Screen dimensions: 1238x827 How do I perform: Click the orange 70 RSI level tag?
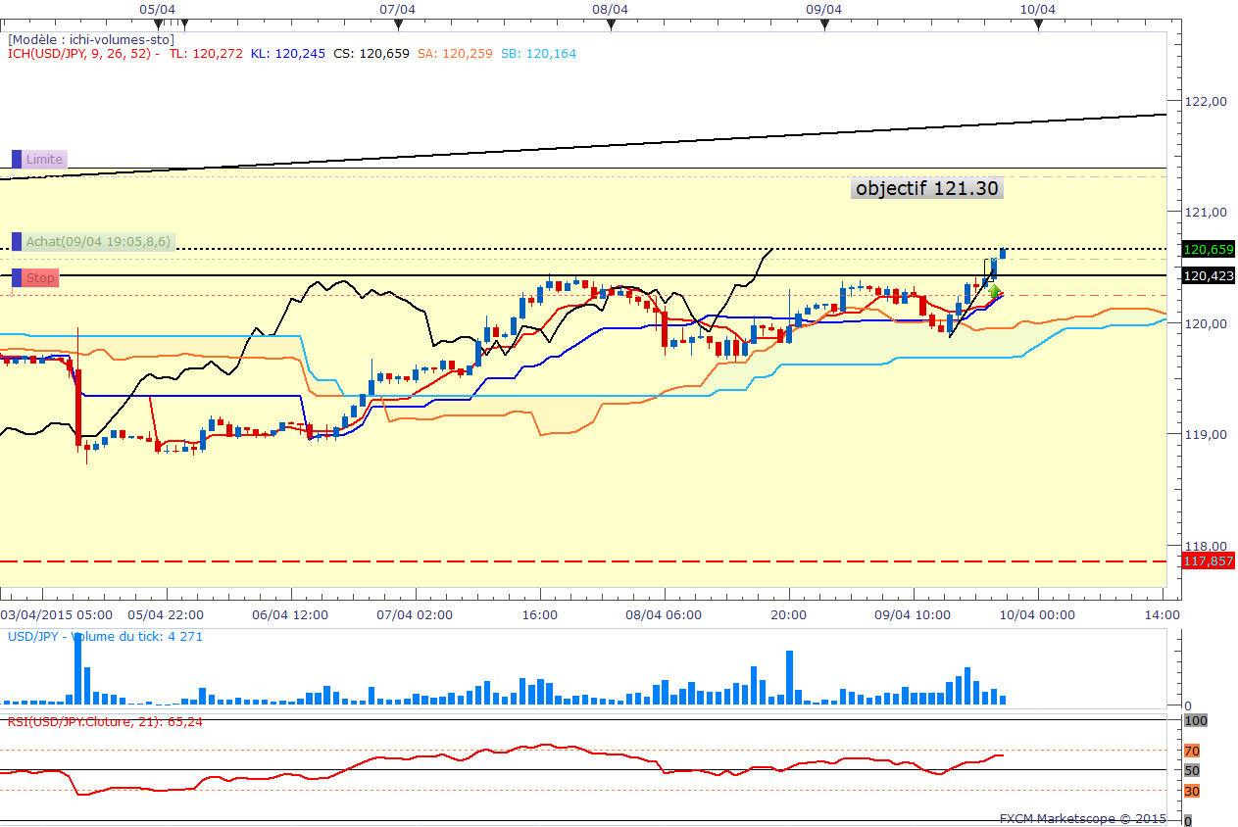click(x=1192, y=752)
